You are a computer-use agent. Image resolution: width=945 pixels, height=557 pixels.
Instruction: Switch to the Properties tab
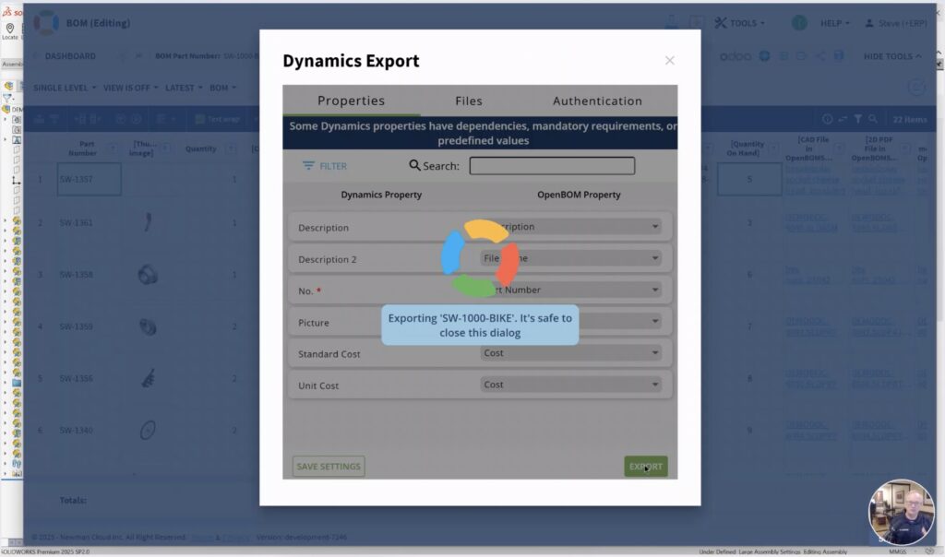click(351, 101)
